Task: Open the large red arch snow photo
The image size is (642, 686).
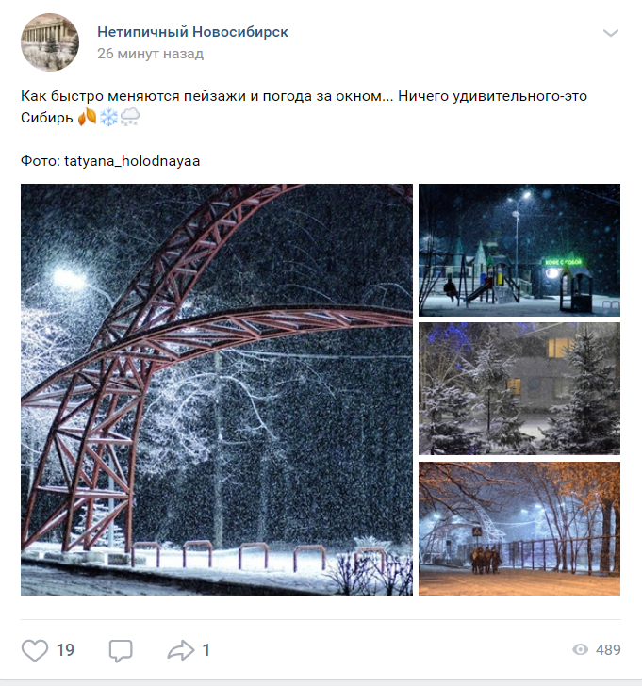Action: point(217,389)
